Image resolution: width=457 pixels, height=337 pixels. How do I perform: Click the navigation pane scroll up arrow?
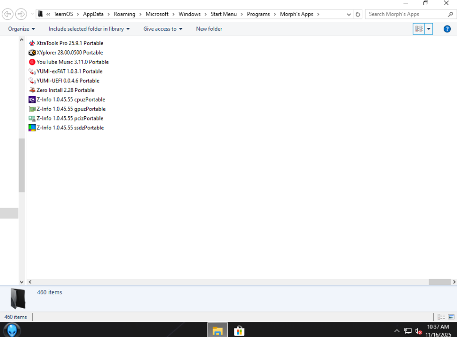(x=22, y=40)
